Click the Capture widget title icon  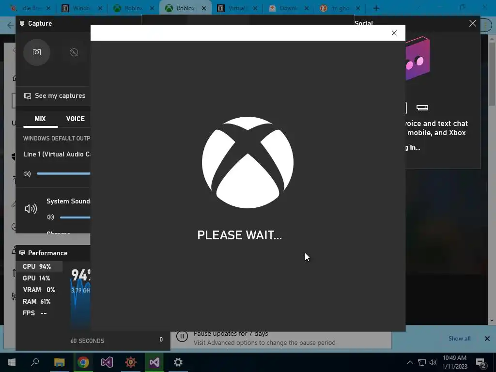[x=22, y=23]
